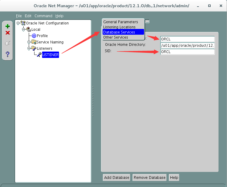Open the blue question mark Help icon
The width and height of the screenshot is (227, 187).
8,54
